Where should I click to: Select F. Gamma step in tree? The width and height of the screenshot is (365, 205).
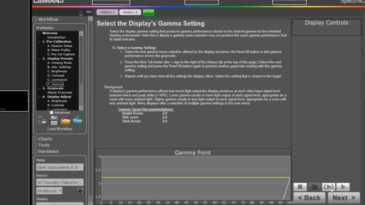coord(55,84)
